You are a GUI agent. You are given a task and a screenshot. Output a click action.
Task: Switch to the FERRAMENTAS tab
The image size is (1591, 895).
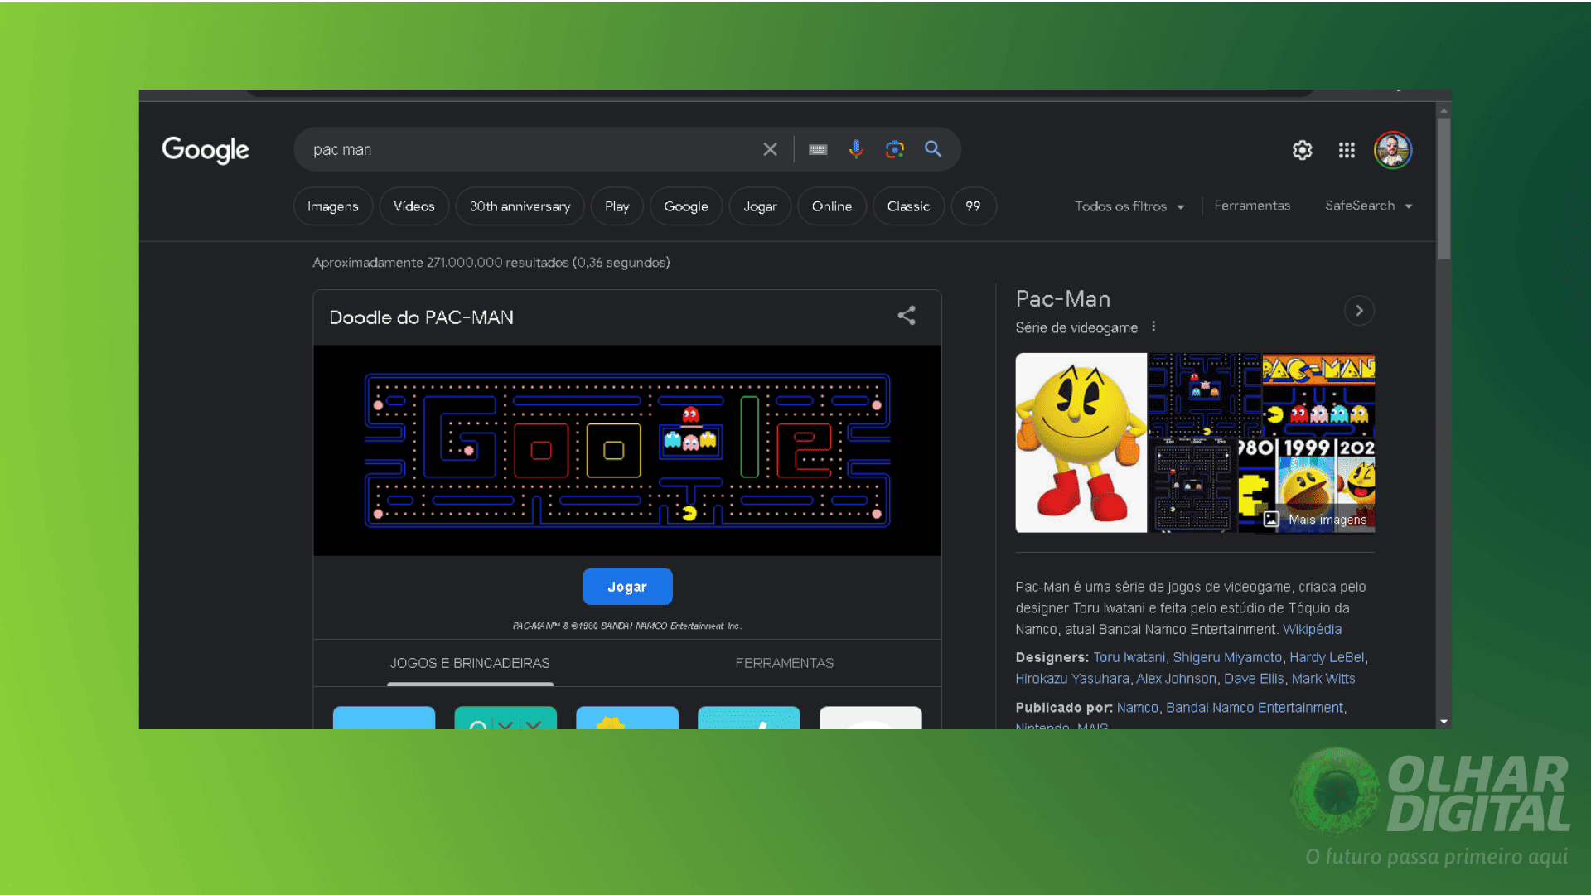coord(784,663)
